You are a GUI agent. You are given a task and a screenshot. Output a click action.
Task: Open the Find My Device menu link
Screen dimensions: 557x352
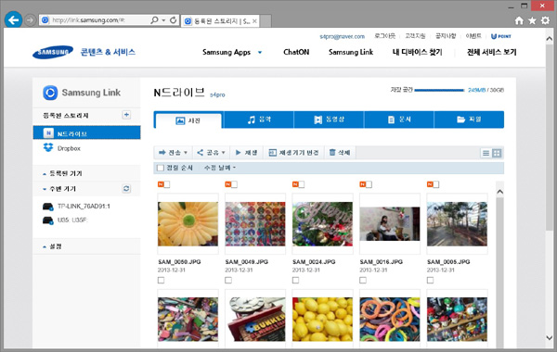point(418,52)
